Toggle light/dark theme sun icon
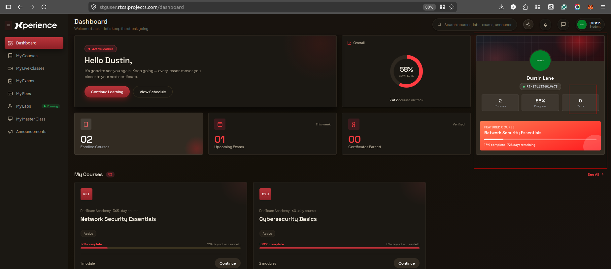 pyautogui.click(x=528, y=25)
